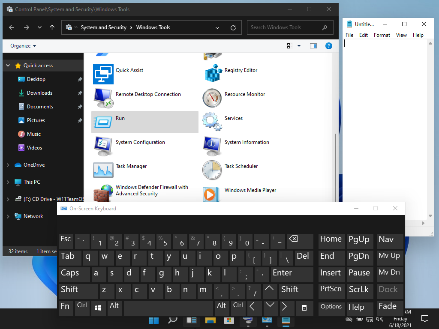The width and height of the screenshot is (439, 329).
Task: Click System and Security breadcrumb
Action: tap(104, 27)
